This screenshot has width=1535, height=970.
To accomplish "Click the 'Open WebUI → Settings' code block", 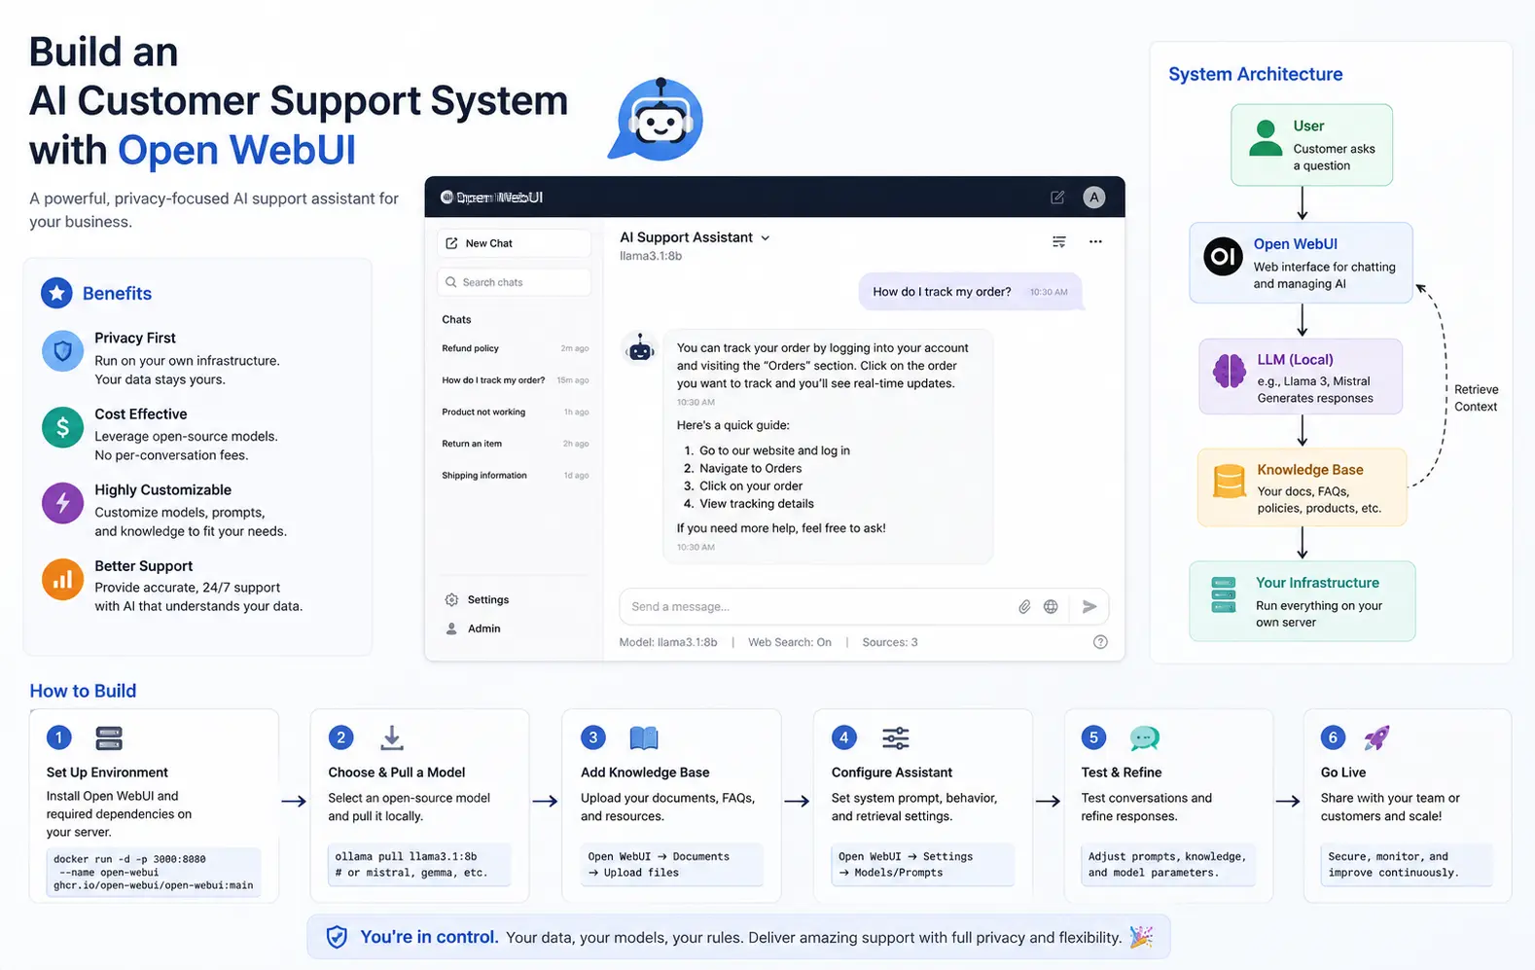I will click(922, 865).
